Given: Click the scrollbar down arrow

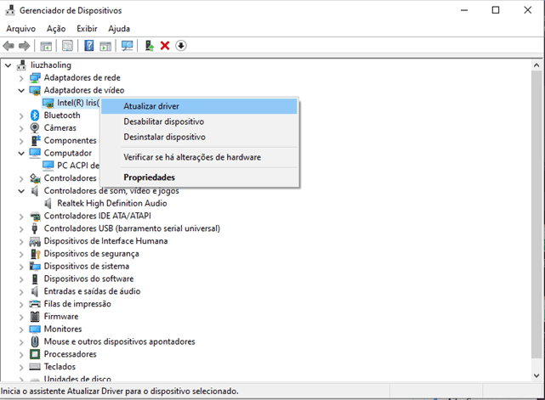Looking at the screenshot, I should pyautogui.click(x=536, y=375).
